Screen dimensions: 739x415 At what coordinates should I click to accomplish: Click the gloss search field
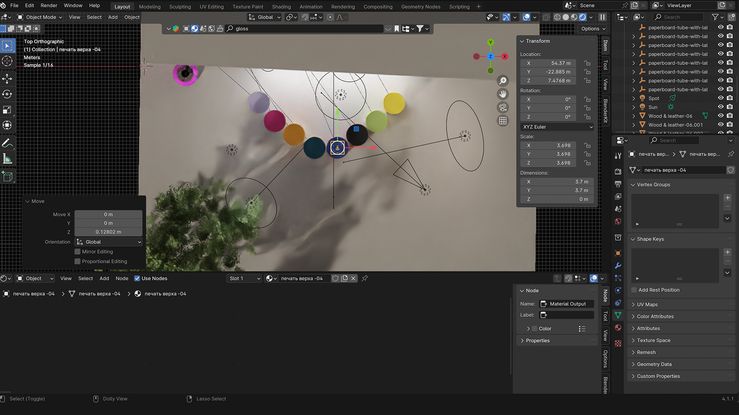304,29
